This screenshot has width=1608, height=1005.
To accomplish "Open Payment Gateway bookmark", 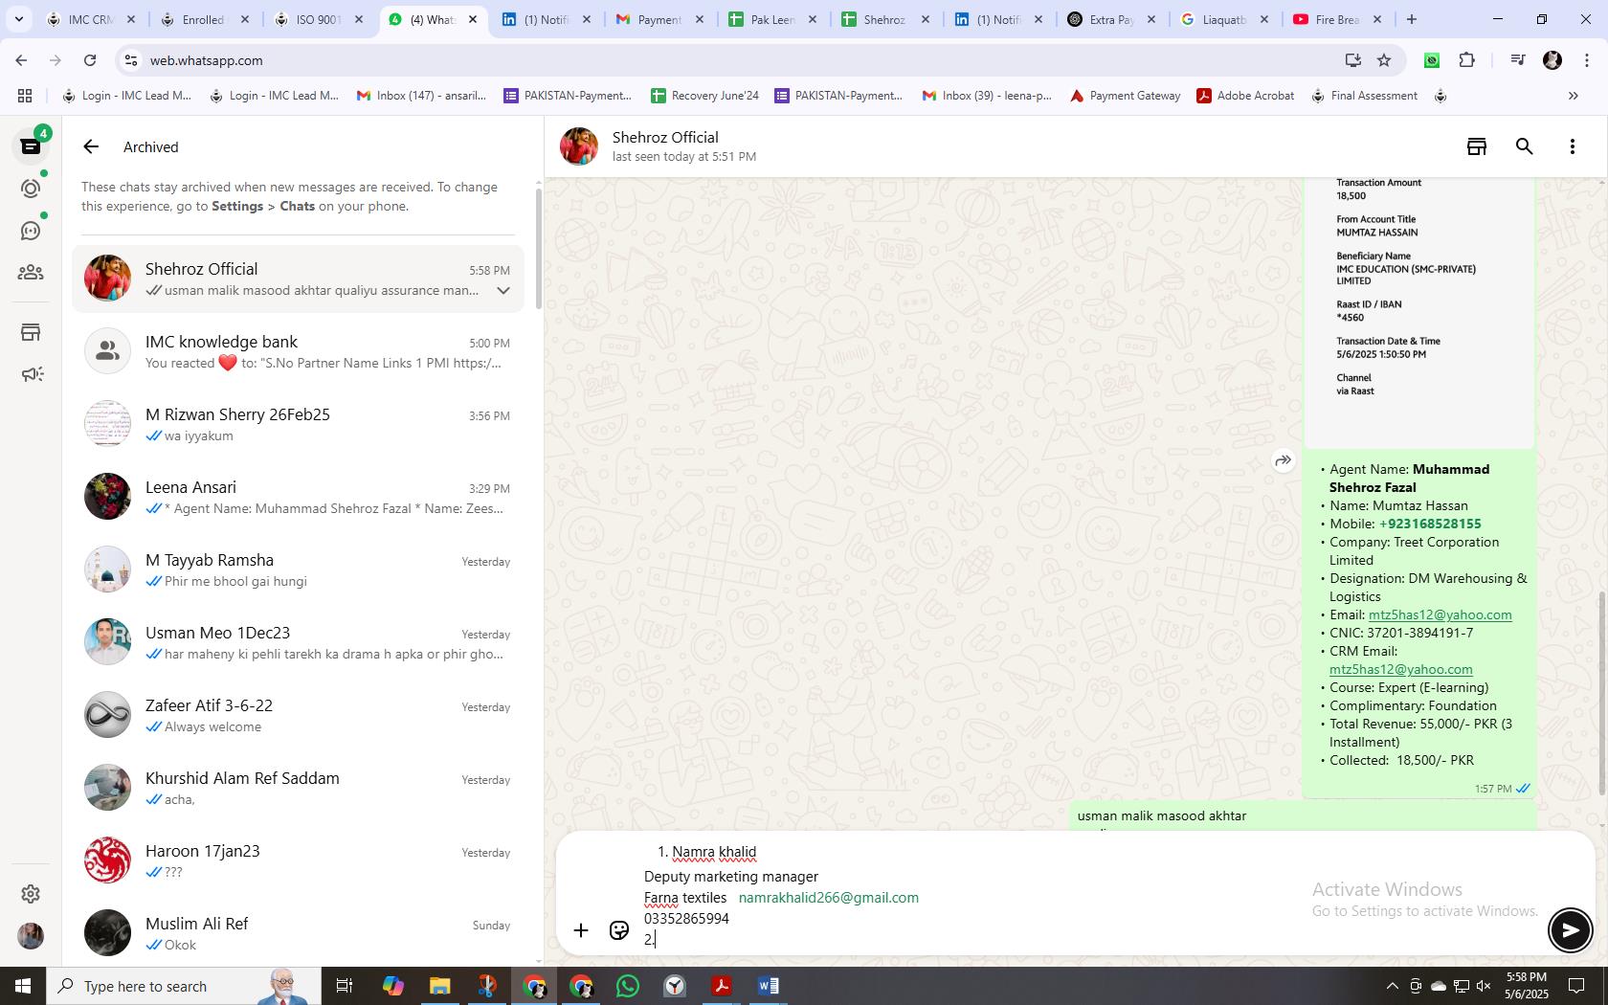I will [x=1125, y=96].
